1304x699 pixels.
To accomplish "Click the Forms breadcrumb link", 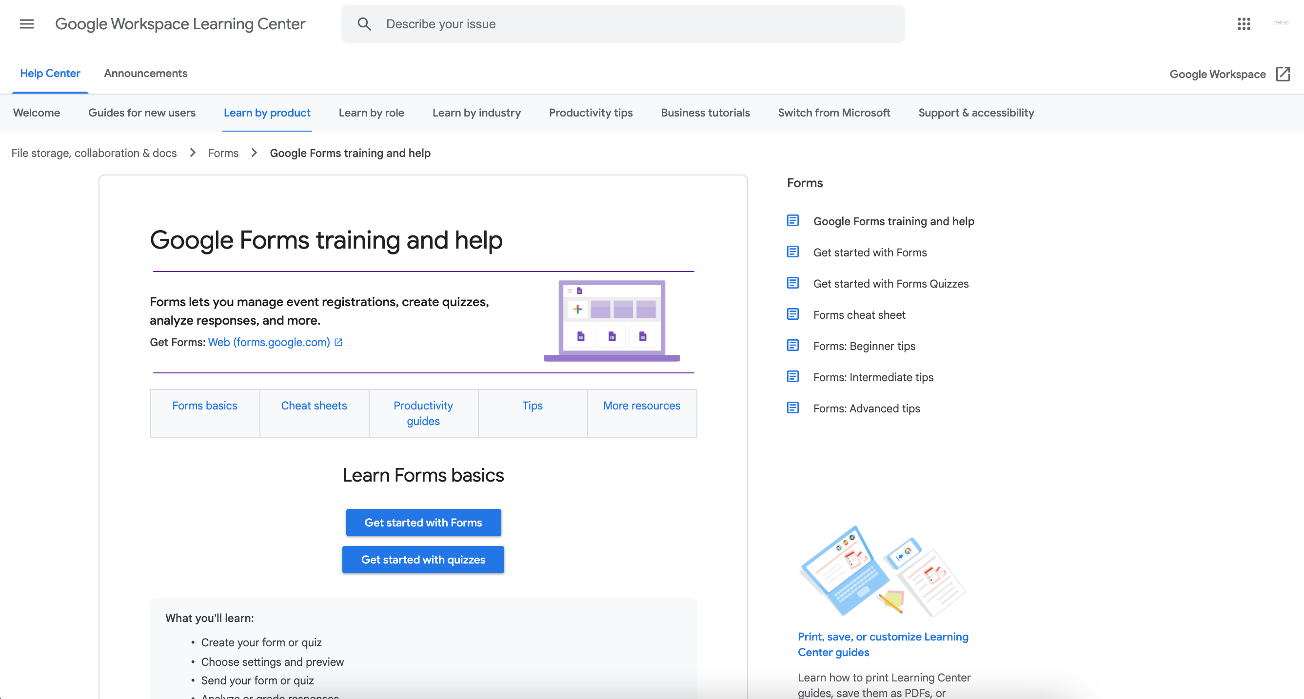I will tap(223, 153).
